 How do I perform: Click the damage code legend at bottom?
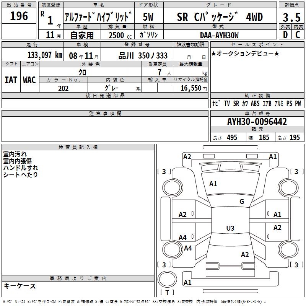coord(134,301)
